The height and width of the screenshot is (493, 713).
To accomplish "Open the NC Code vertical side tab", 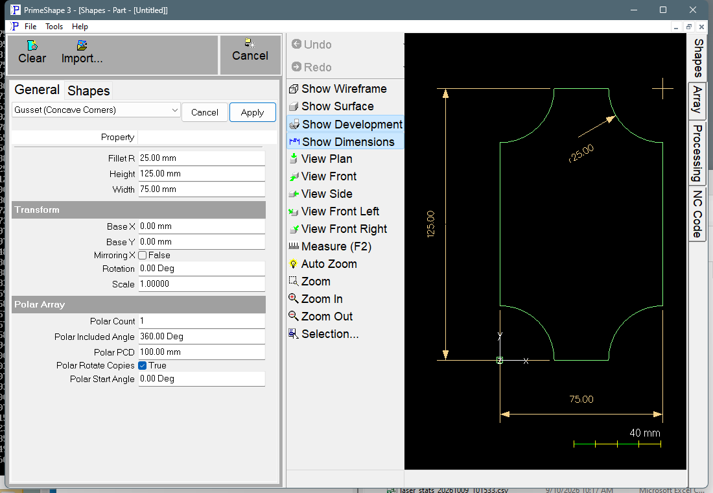I will point(697,214).
